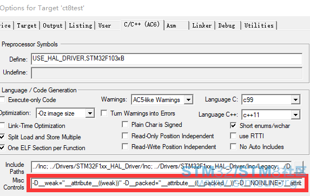The width and height of the screenshot is (310, 196).
Task: Click the Misc Controls input field
Action: [167, 183]
